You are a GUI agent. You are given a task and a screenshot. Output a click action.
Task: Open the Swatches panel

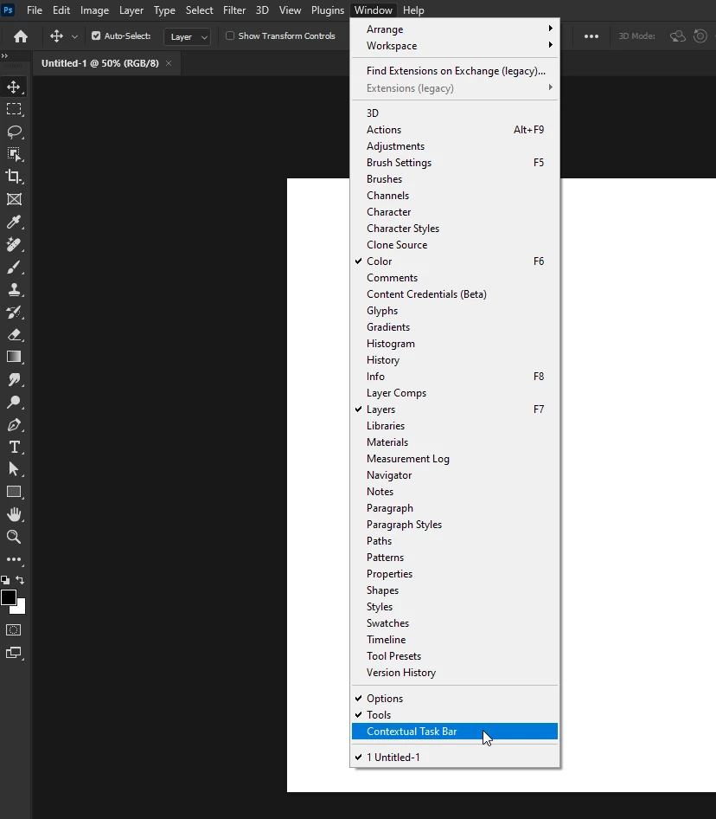click(x=455, y=623)
